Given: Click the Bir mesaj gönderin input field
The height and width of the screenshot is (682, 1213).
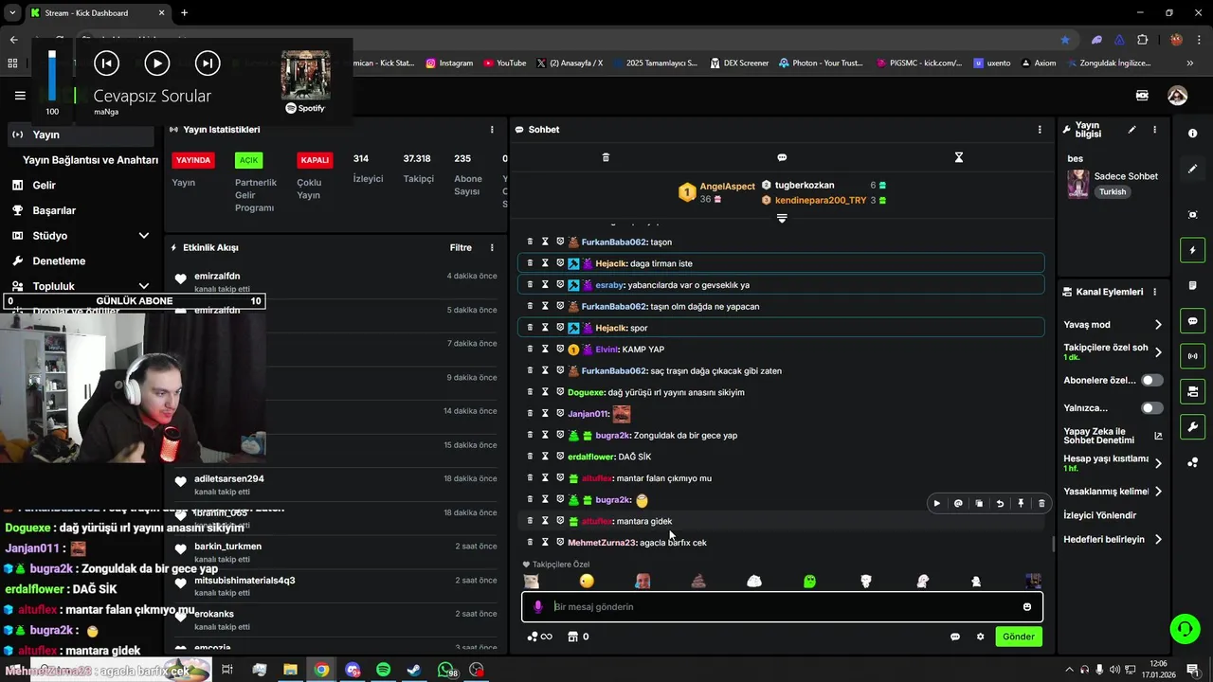Looking at the screenshot, I should (x=783, y=606).
